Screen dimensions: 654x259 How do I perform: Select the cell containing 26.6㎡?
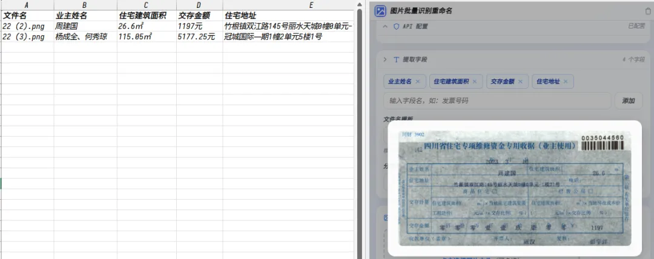(x=147, y=26)
